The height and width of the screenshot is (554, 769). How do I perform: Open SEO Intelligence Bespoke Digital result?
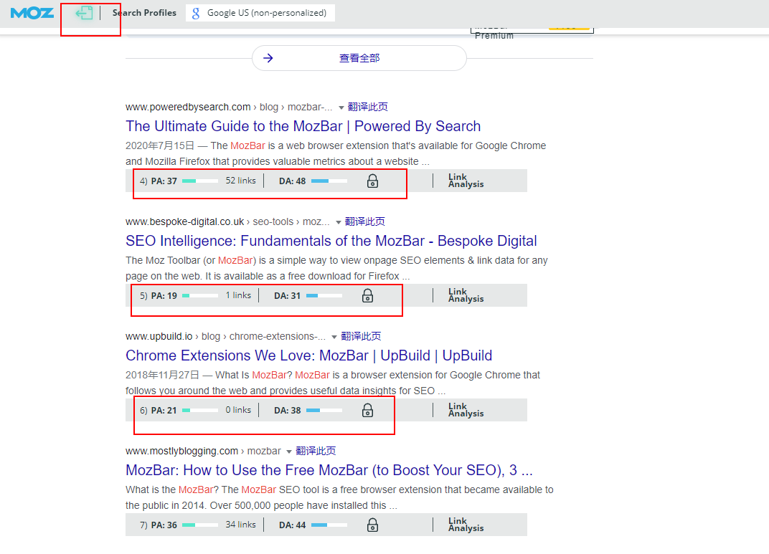(x=331, y=241)
